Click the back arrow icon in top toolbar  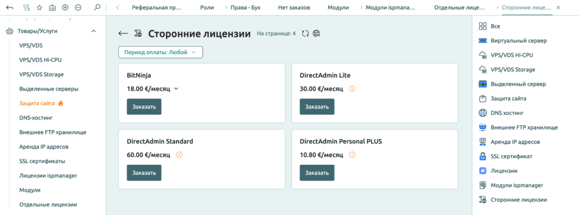coord(10,7)
